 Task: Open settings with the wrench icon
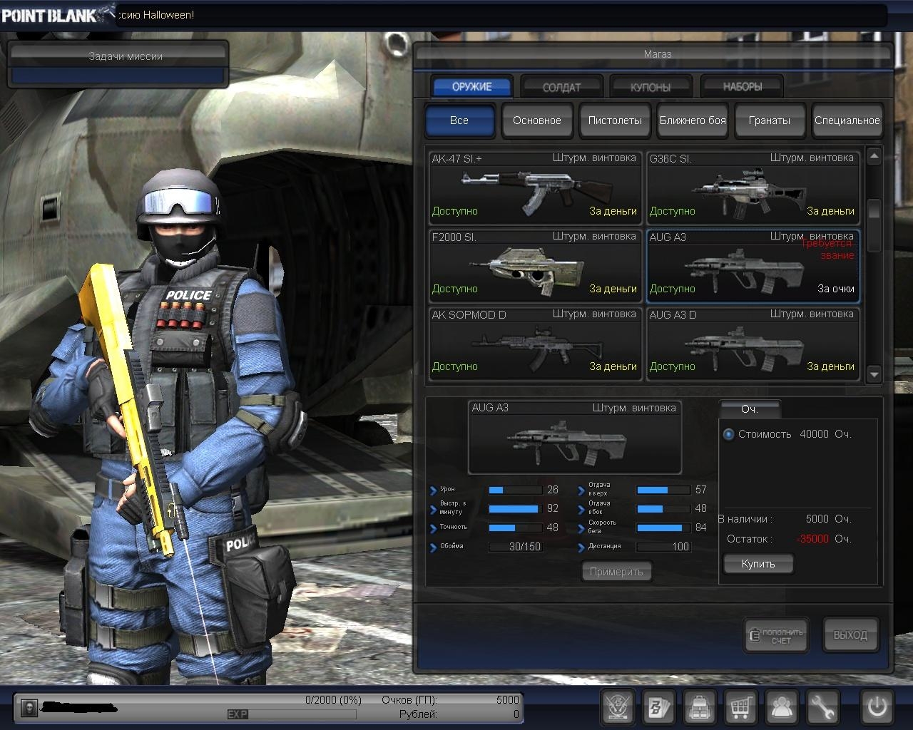(822, 707)
